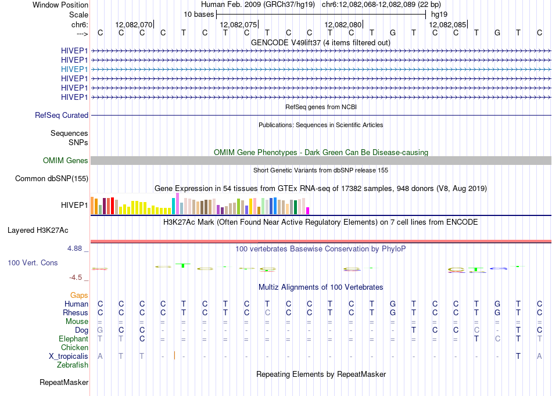Select the X_tropicalis alignment row label
The width and height of the screenshot is (552, 396).
(x=69, y=356)
